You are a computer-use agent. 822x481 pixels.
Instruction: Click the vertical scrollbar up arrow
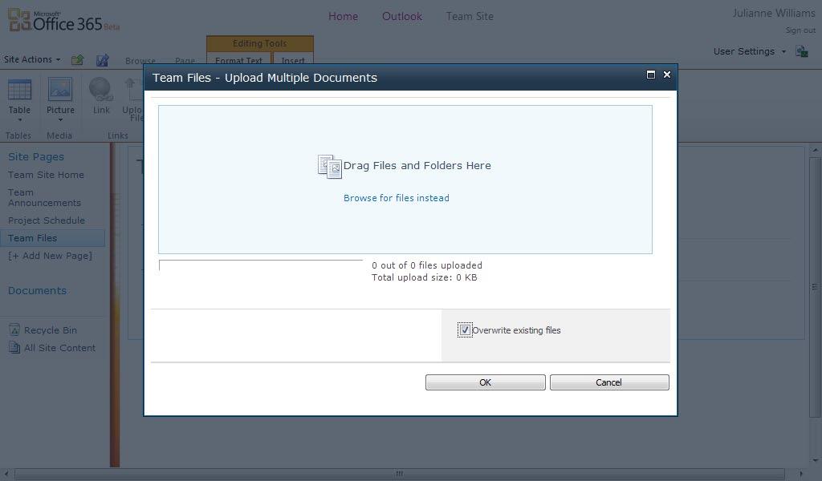coord(816,151)
